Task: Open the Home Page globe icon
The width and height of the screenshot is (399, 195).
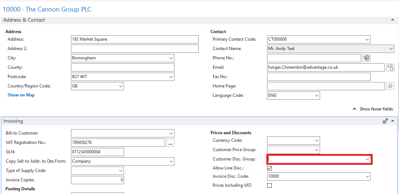Action: point(390,86)
